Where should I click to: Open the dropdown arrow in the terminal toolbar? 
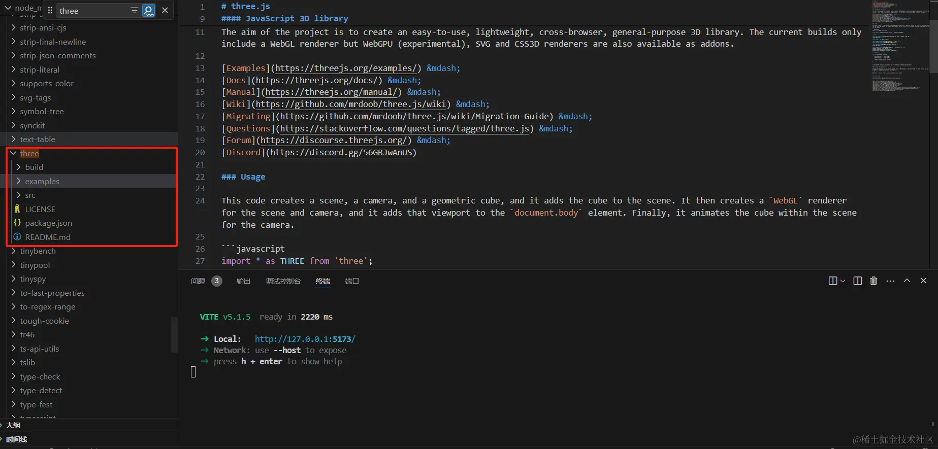843,281
